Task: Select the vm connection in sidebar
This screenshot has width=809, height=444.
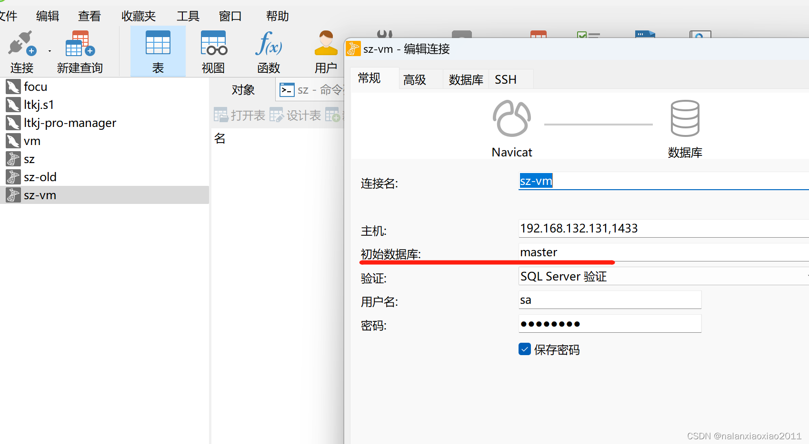Action: click(104, 141)
